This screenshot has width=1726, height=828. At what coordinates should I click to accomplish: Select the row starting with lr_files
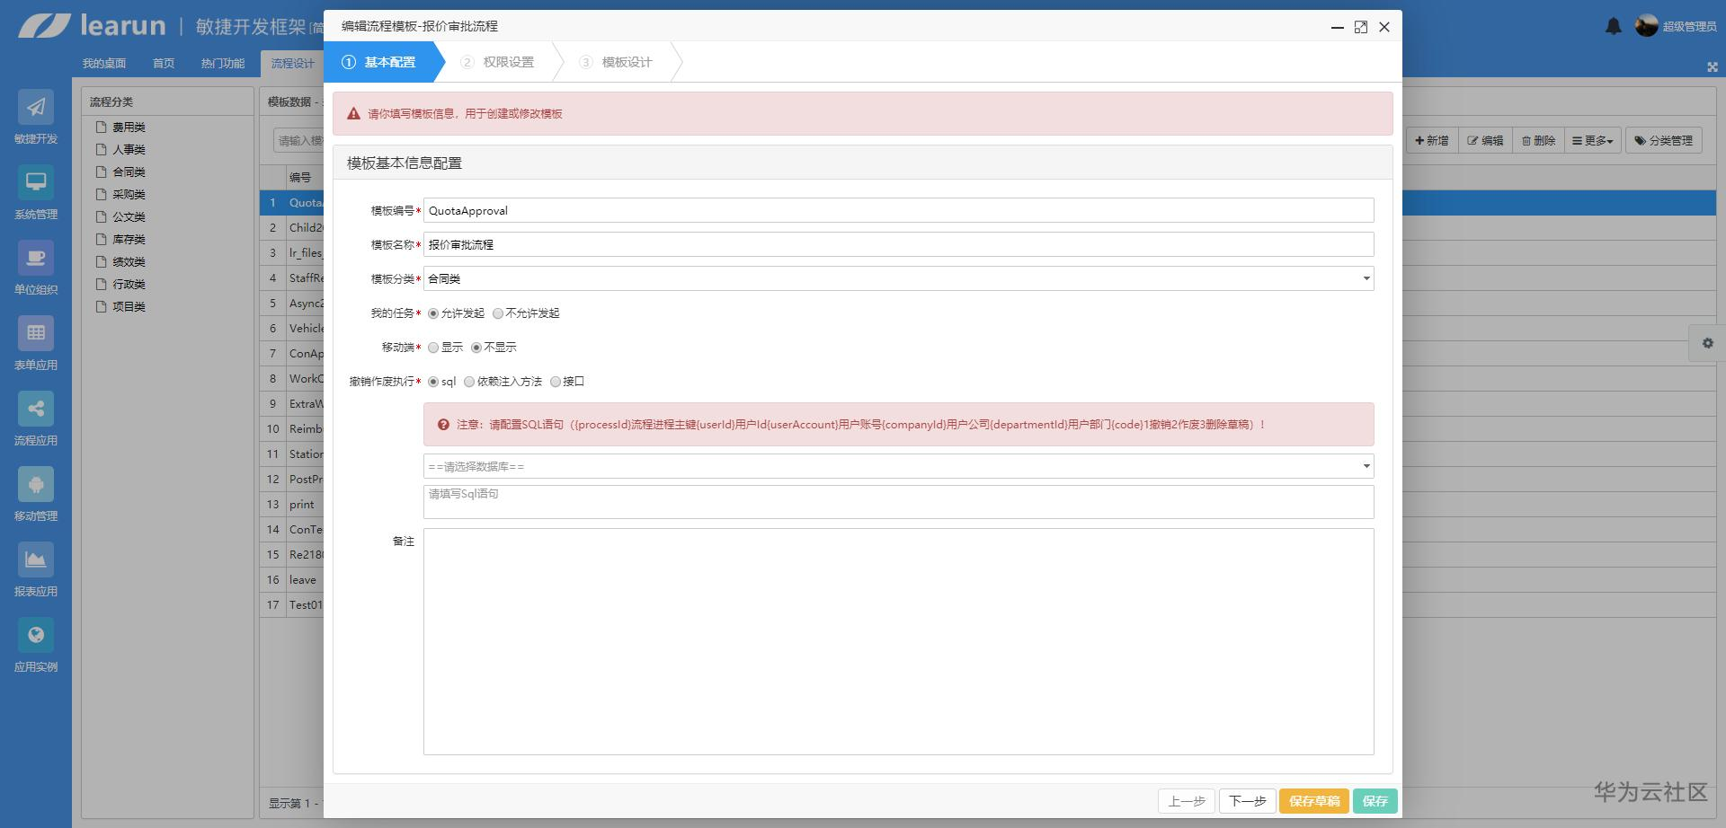[292, 253]
